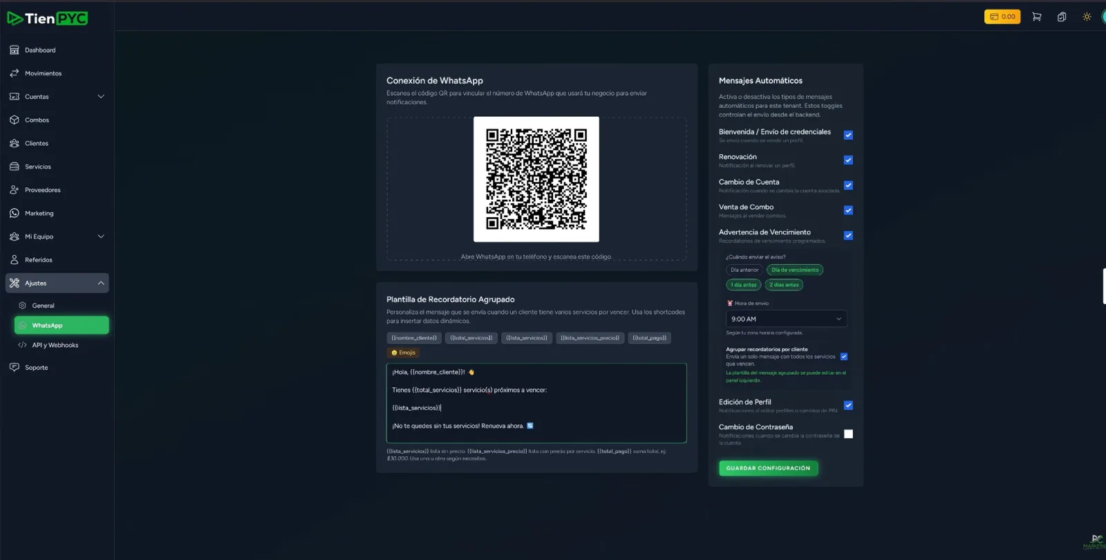Click the WhatsApp QR code image

pyautogui.click(x=536, y=179)
